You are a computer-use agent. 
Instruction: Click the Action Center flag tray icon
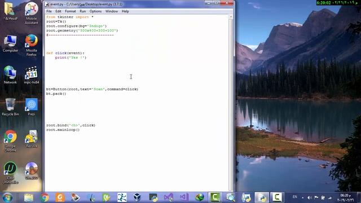coord(316,197)
